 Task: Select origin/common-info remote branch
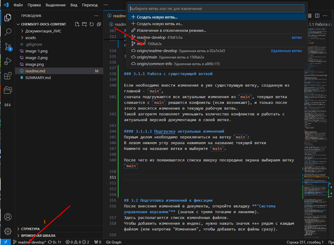point(217,64)
